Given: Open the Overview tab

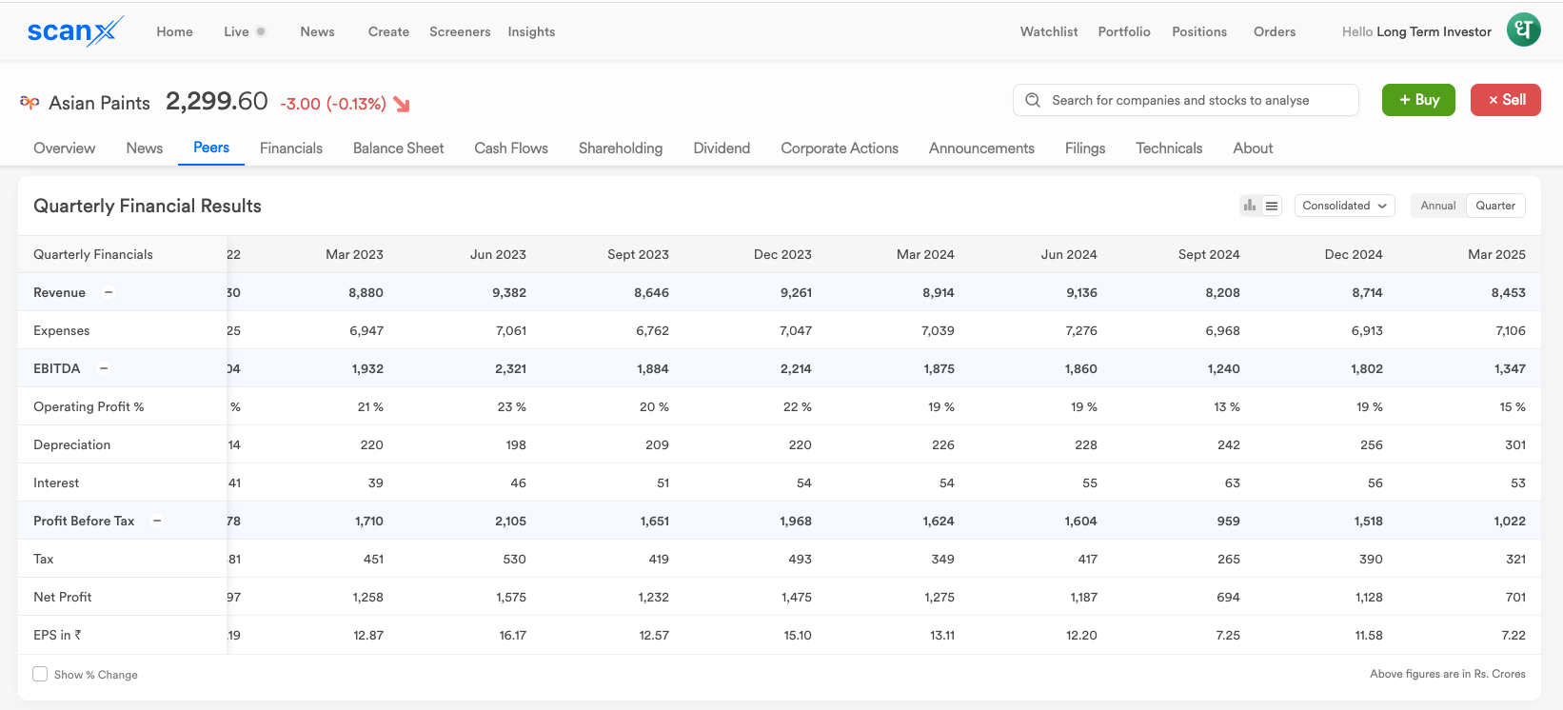Looking at the screenshot, I should coord(64,148).
